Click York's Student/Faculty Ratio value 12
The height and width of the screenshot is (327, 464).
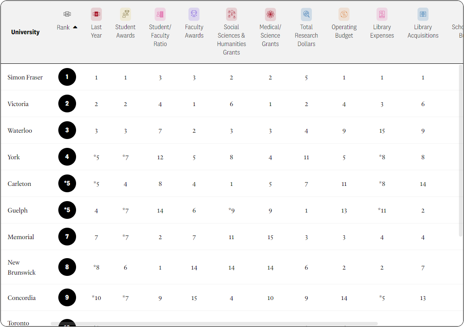(x=160, y=158)
